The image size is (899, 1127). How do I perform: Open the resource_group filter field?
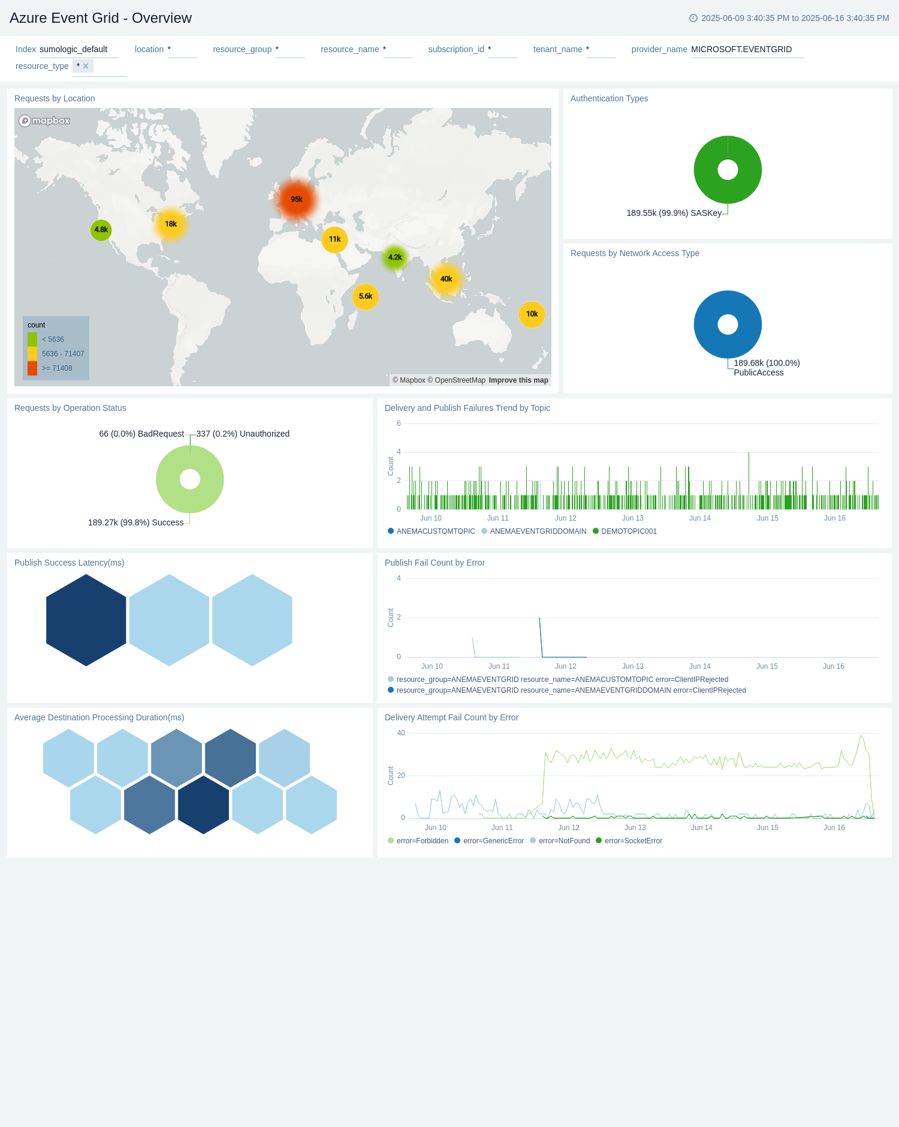[x=290, y=49]
